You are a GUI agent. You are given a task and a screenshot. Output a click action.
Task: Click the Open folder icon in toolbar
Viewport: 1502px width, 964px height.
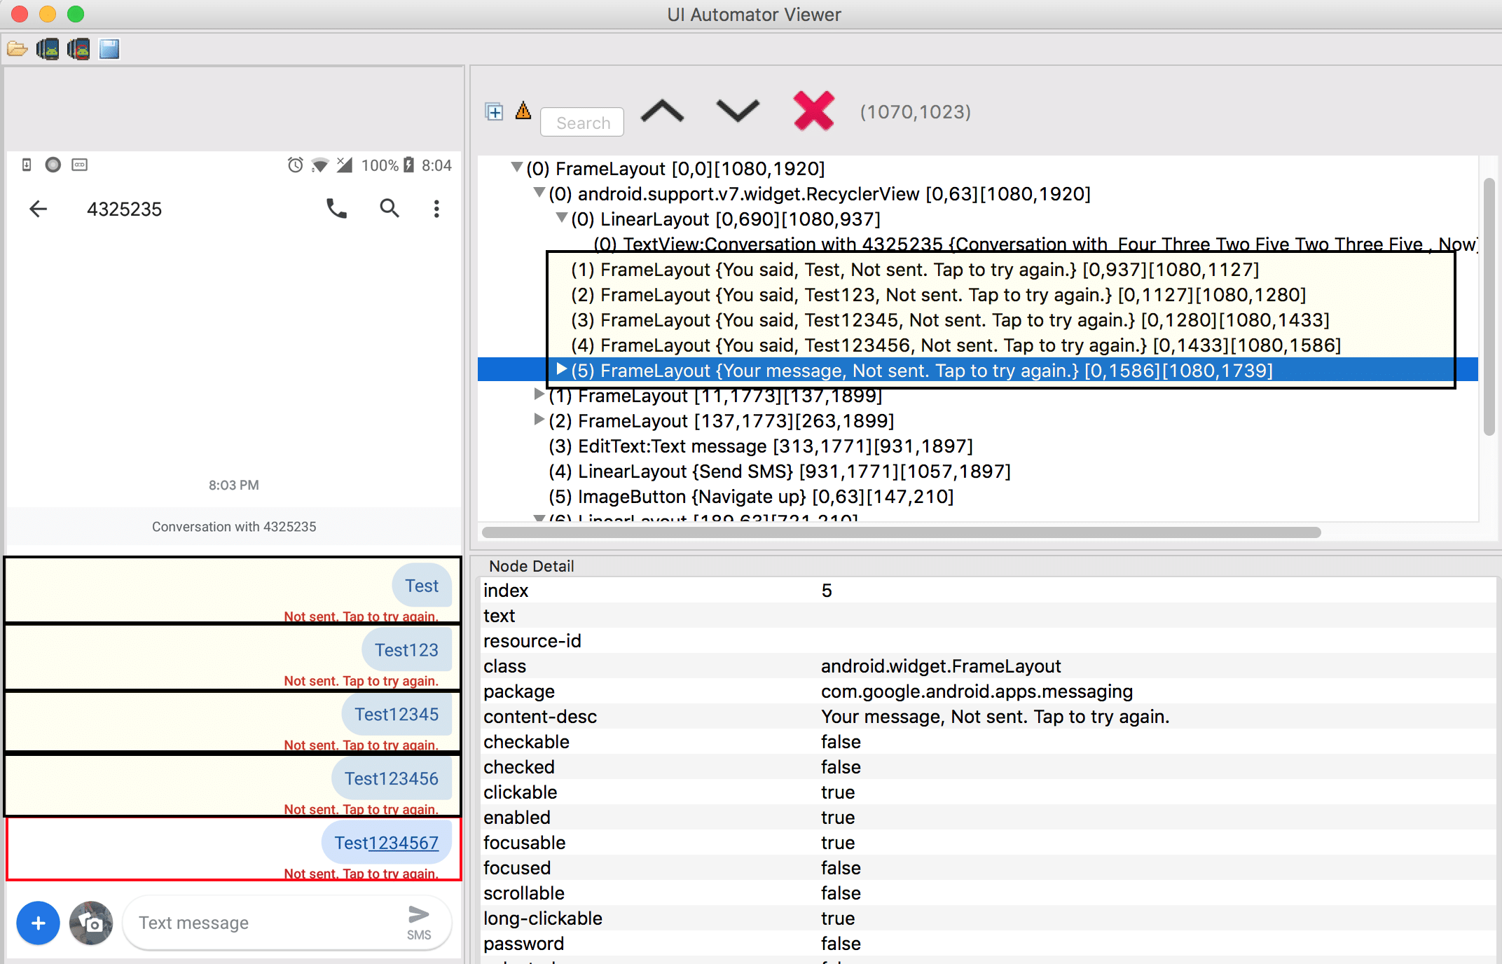click(x=17, y=49)
